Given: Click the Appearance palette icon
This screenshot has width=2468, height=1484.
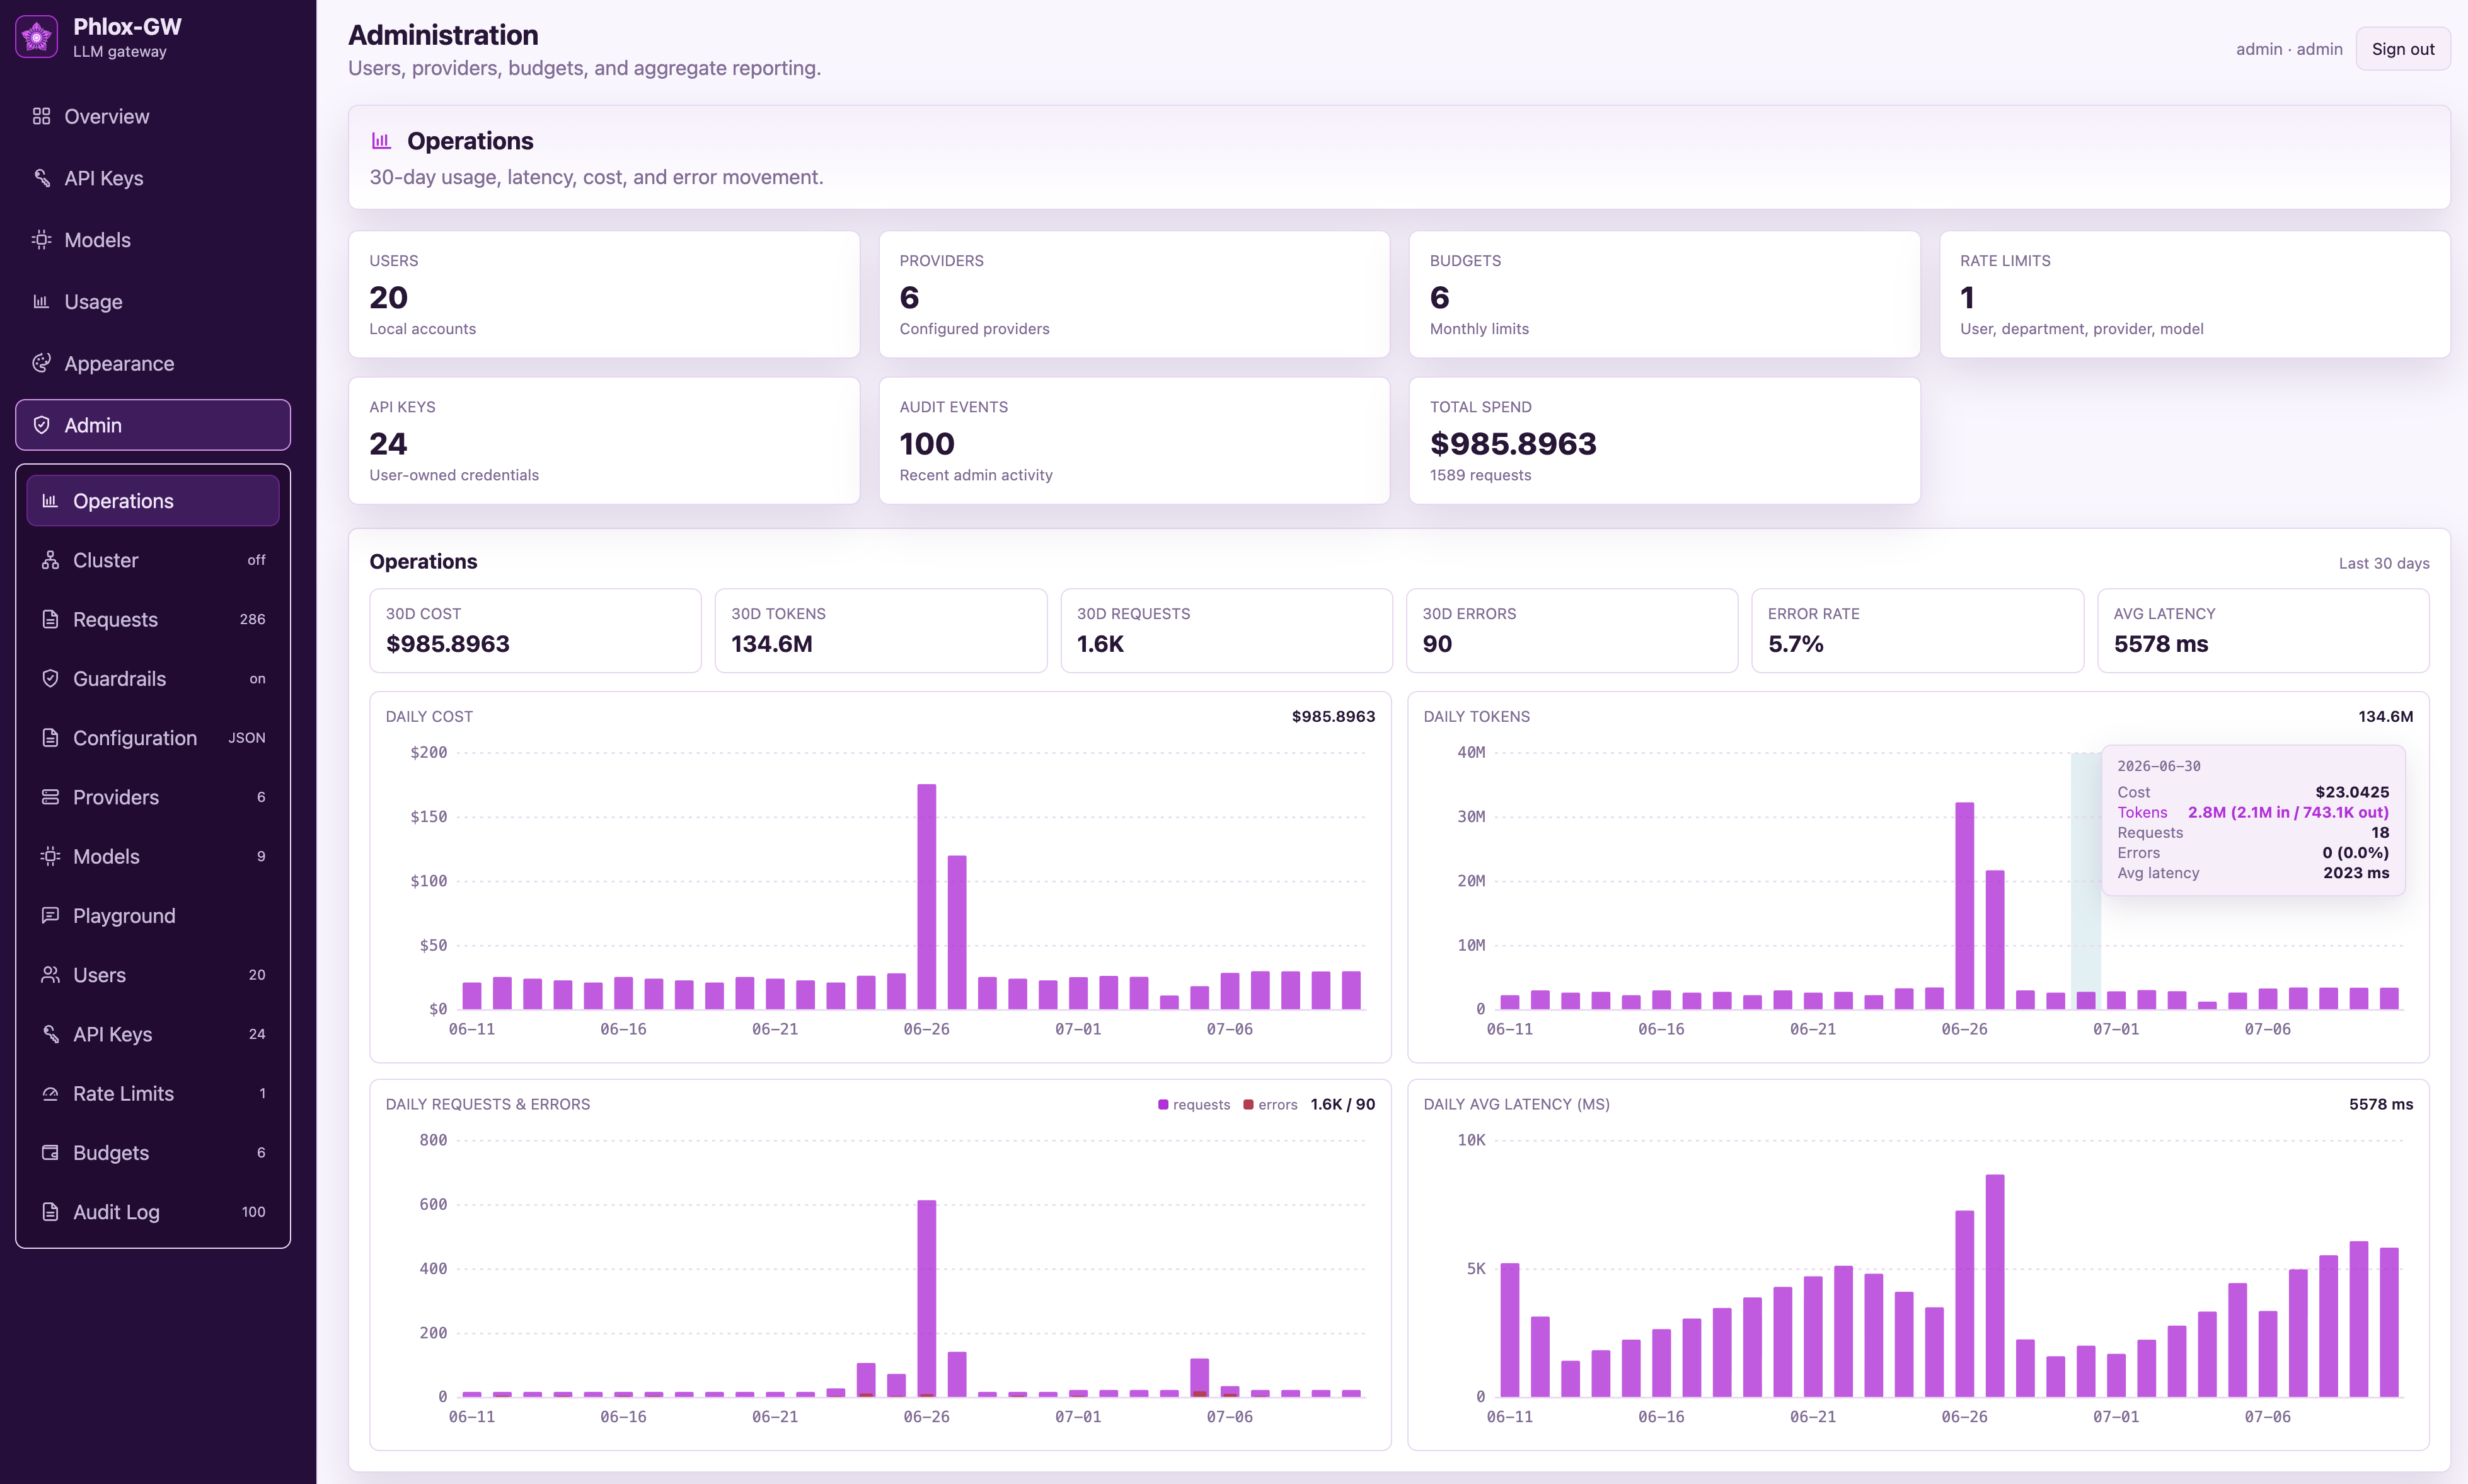Looking at the screenshot, I should 41,363.
